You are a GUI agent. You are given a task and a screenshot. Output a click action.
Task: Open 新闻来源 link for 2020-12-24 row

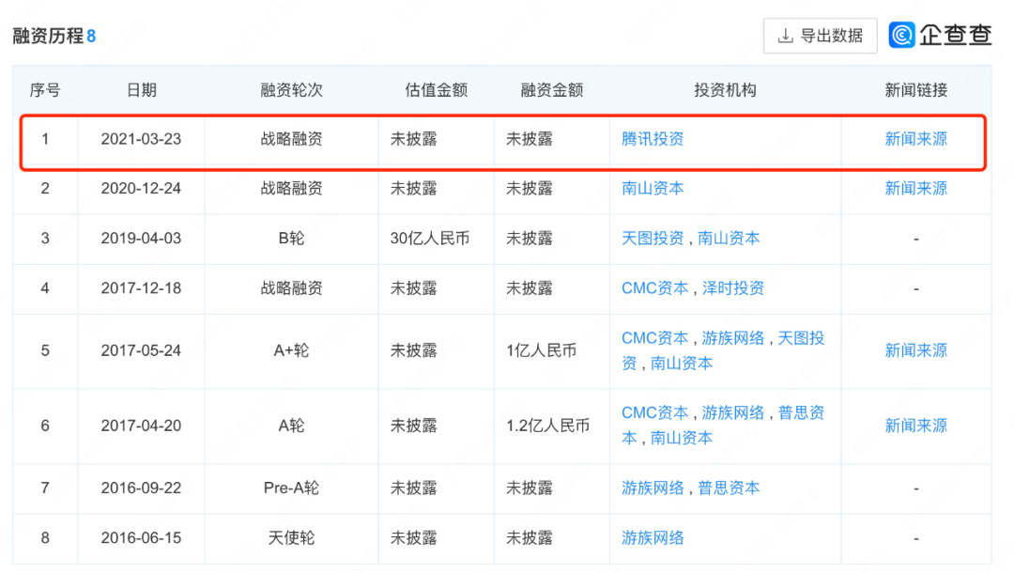(915, 188)
